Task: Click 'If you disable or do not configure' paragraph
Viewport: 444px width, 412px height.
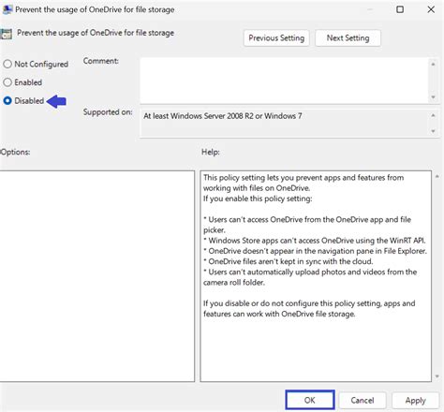Action: coord(309,308)
